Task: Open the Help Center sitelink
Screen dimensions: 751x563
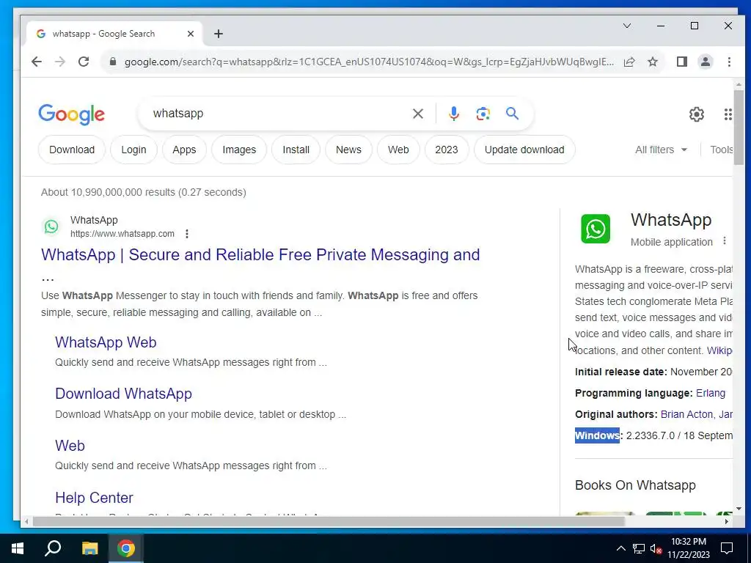Action: point(94,498)
